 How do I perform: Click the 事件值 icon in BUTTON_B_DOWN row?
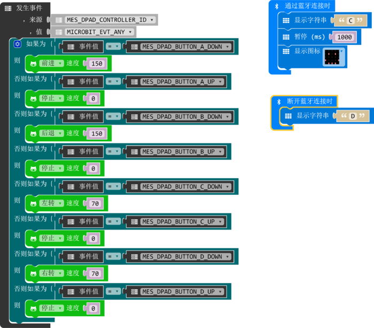pyautogui.click(x=71, y=117)
